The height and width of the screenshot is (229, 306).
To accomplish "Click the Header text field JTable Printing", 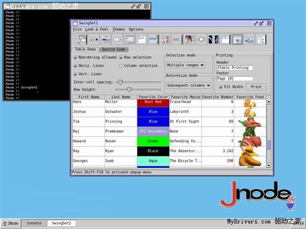I will [235, 68].
